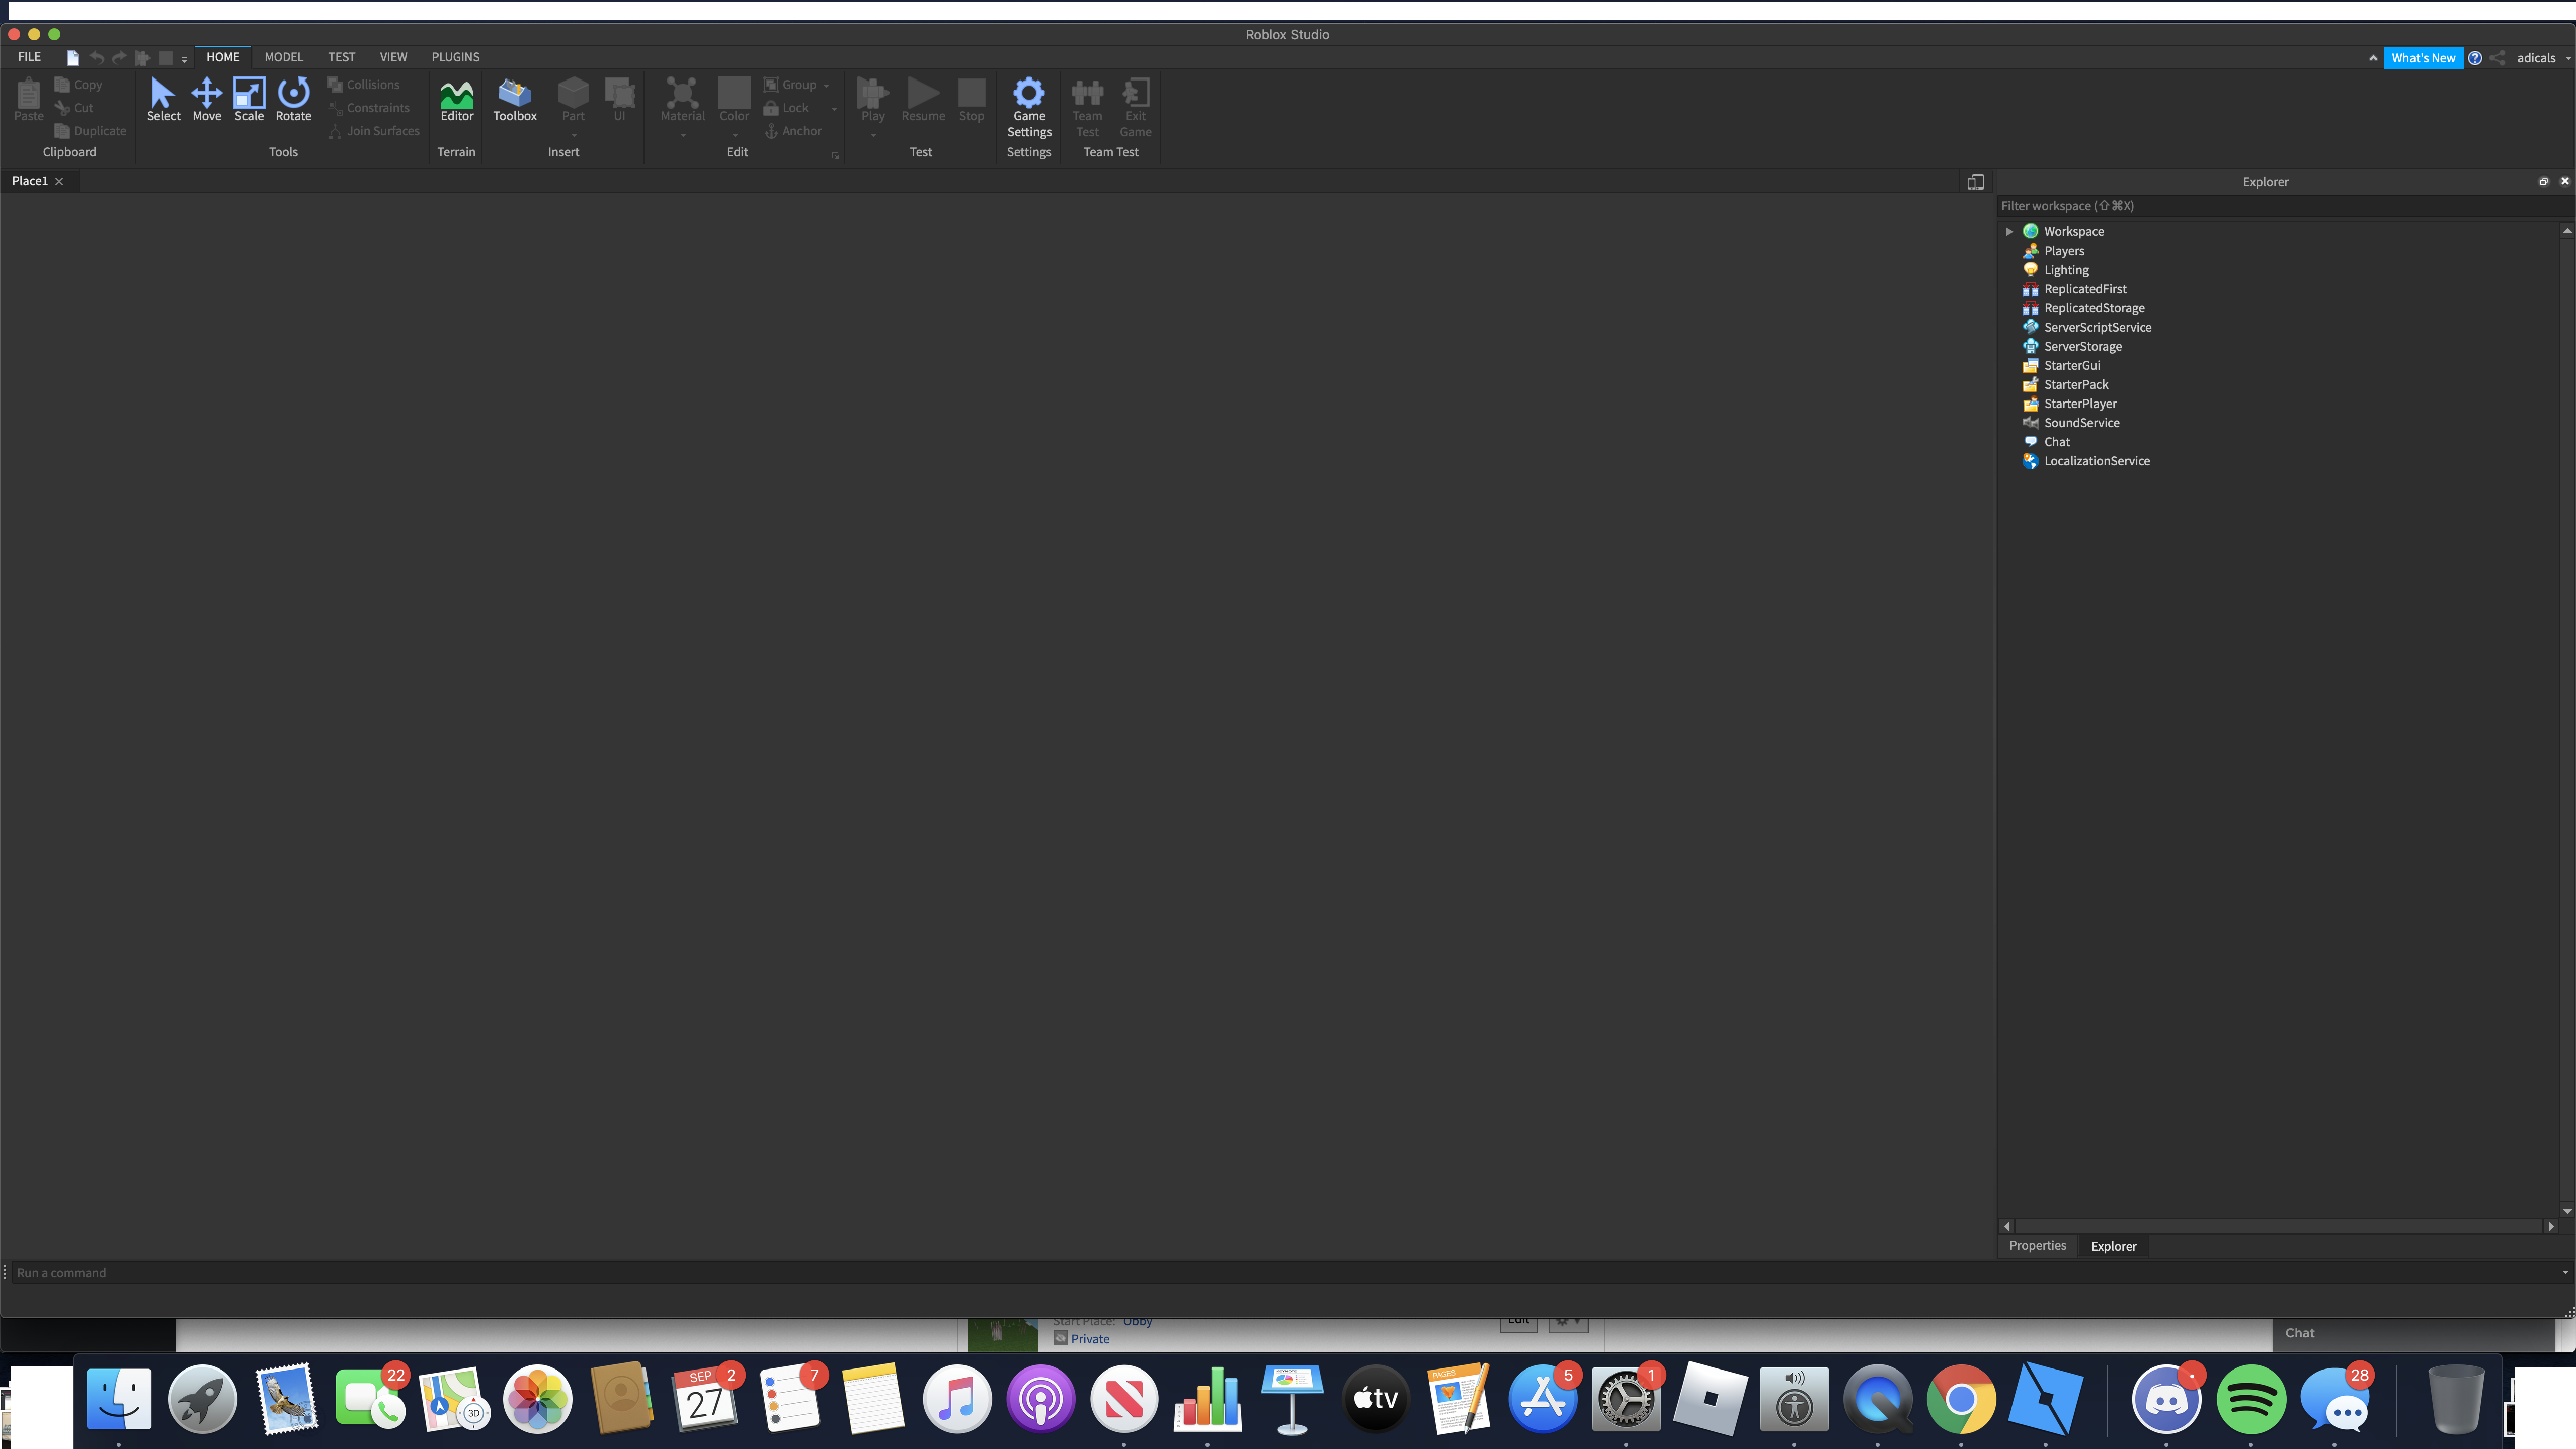Switch to the MODEL ribbon tab
Viewport: 2576px width, 1449px height.
point(283,57)
